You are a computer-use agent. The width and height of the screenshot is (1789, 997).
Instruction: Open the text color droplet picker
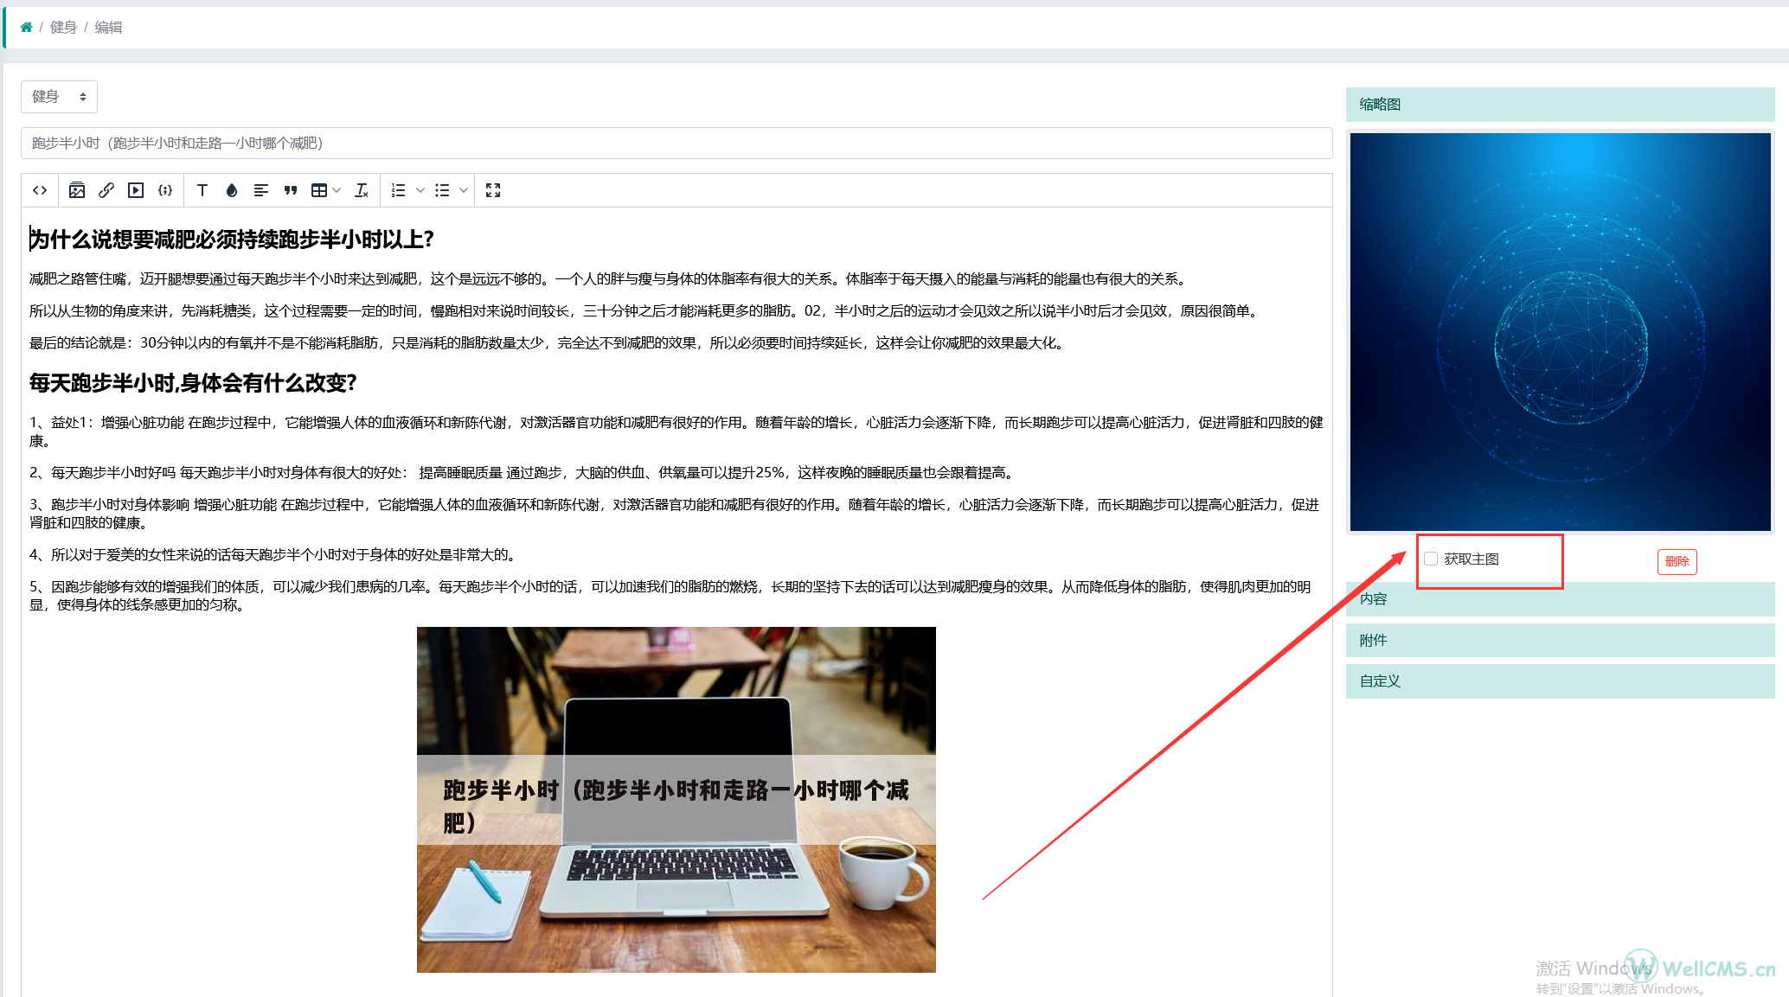[232, 190]
